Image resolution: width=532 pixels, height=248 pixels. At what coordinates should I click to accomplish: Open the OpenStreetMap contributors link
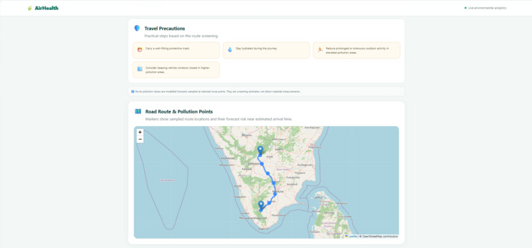380,236
